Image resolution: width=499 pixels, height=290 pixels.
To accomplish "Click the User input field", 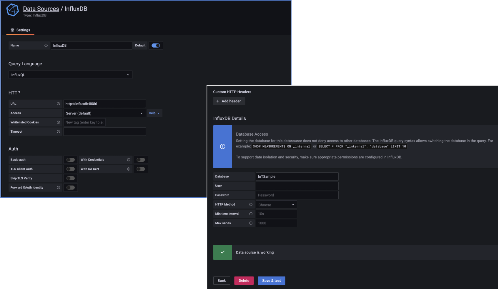I will click(297, 186).
